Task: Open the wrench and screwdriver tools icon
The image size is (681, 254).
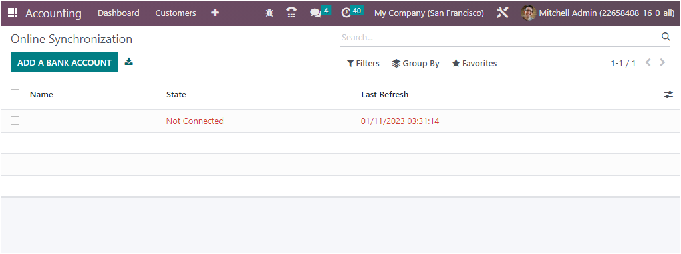Action: (503, 13)
